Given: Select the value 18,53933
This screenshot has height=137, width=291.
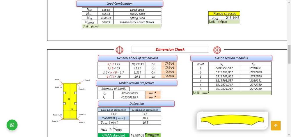Looking at the screenshot, I should click(137, 64).
